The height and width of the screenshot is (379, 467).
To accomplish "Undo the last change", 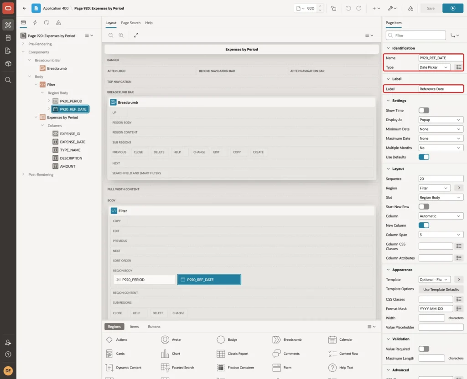I will coord(348,8).
